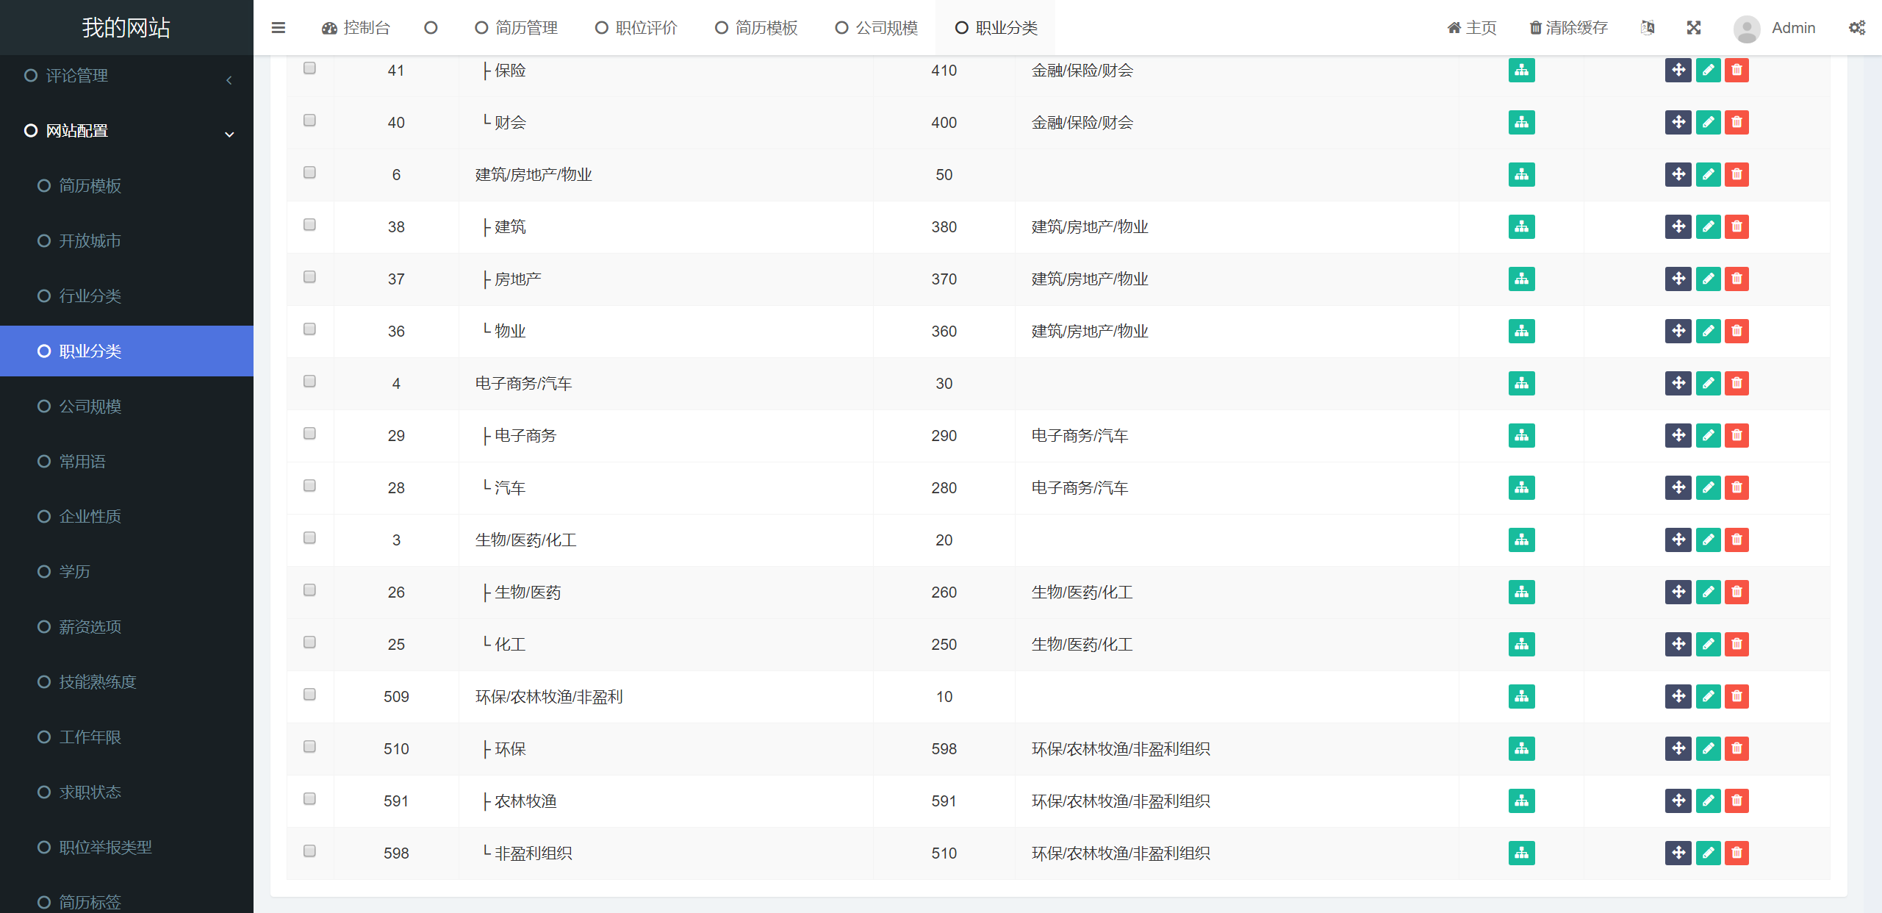Viewport: 1882px width, 913px height.
Task: Add sub-category for 生物/医药/化工 row (ID 3)
Action: (x=1521, y=540)
